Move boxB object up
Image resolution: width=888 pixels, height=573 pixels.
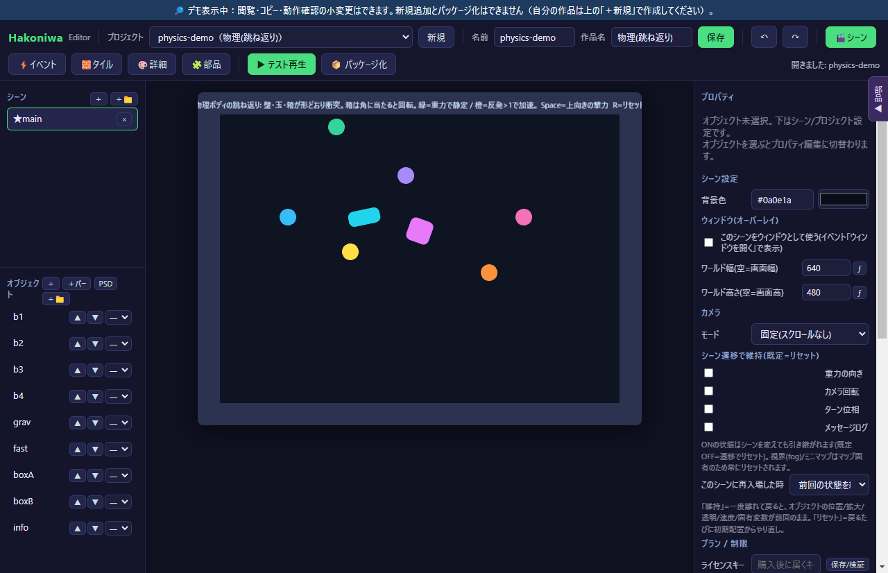[78, 502]
